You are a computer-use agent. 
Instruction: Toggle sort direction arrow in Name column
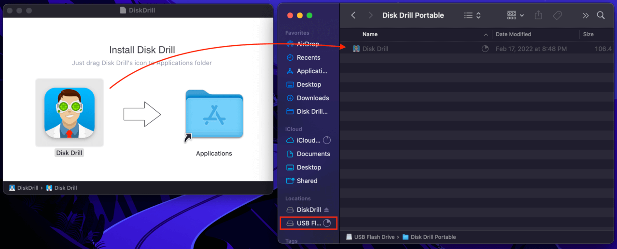486,35
